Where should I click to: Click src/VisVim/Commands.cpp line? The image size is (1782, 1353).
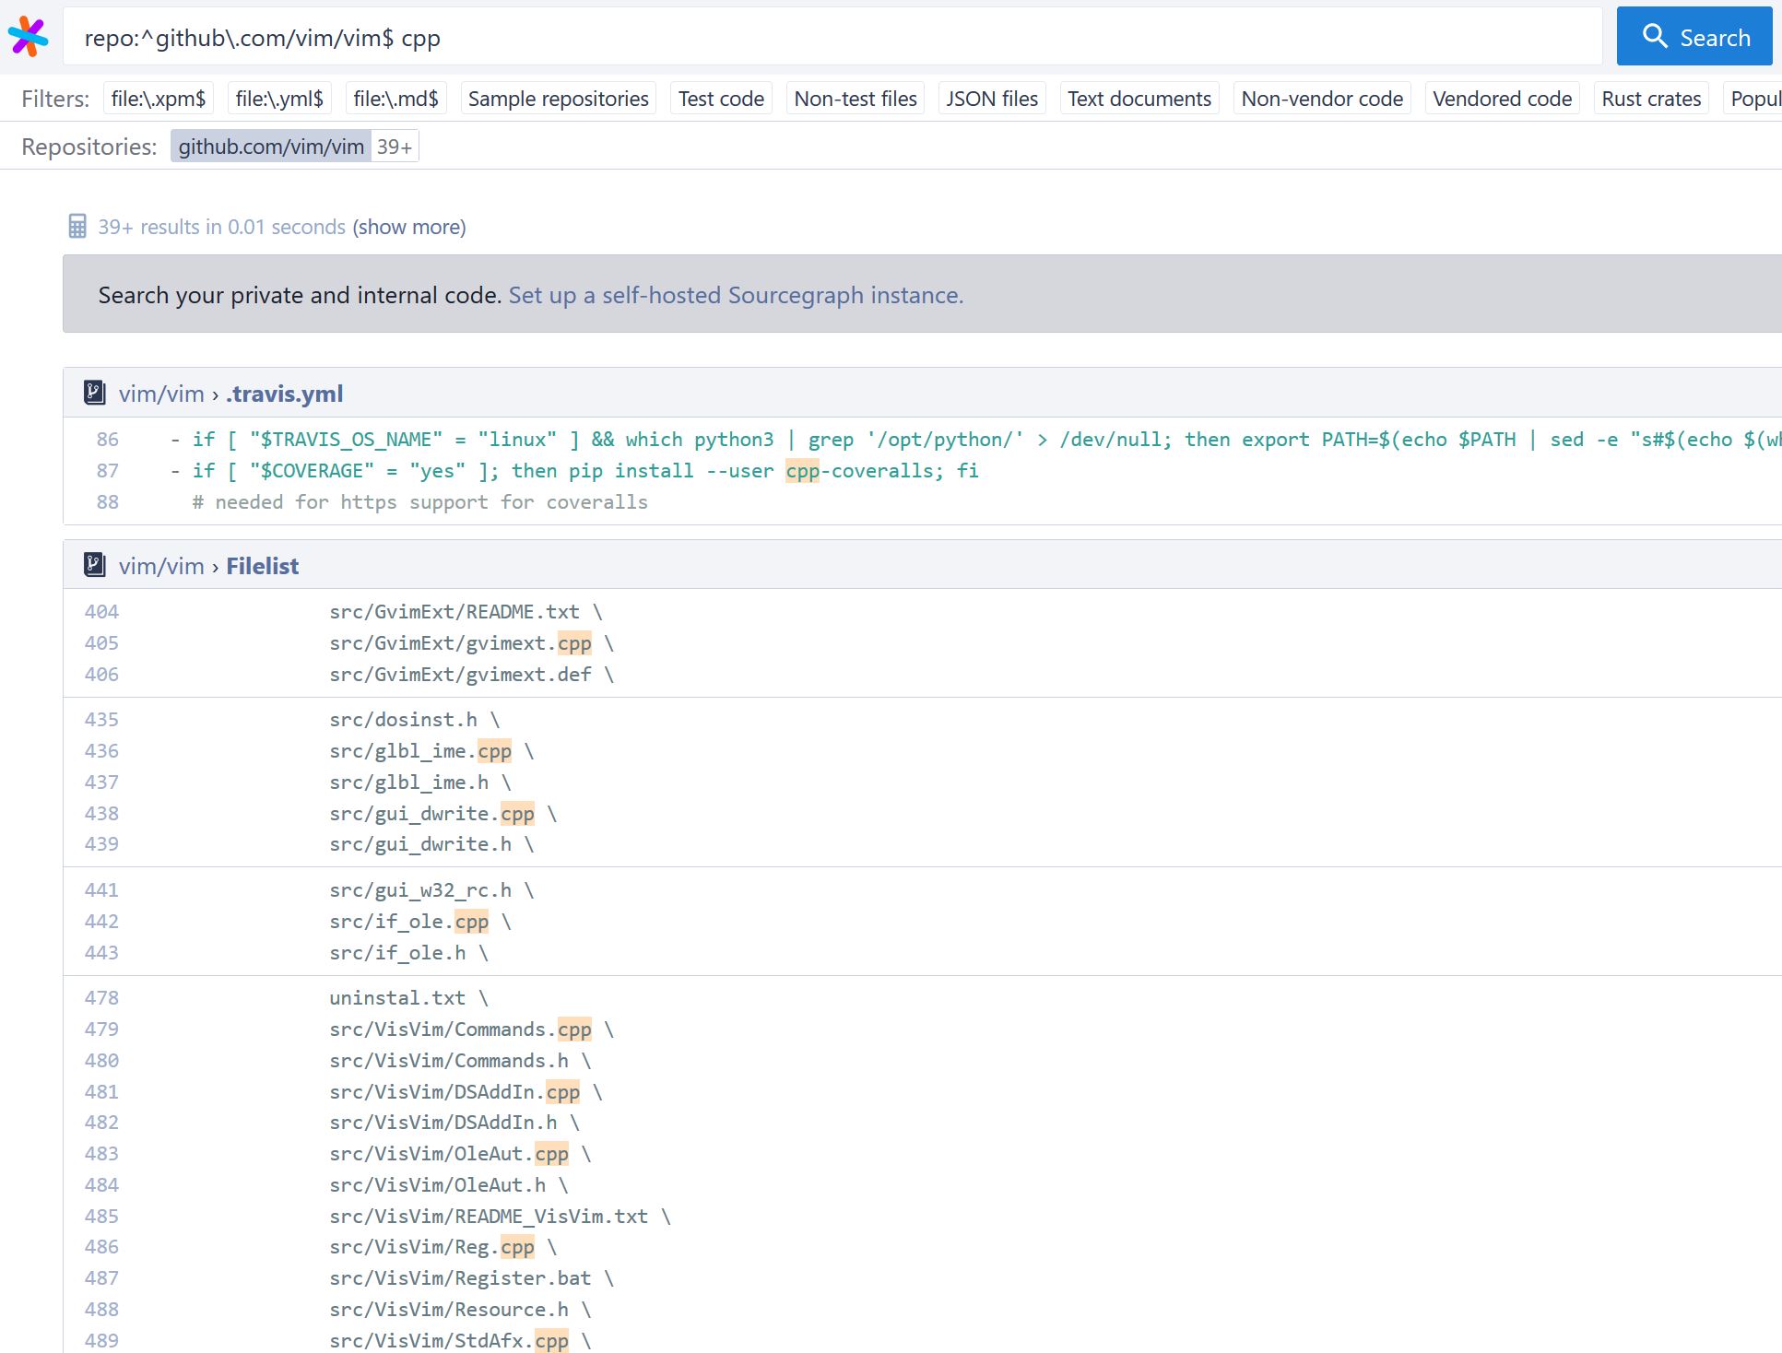tap(922, 1029)
